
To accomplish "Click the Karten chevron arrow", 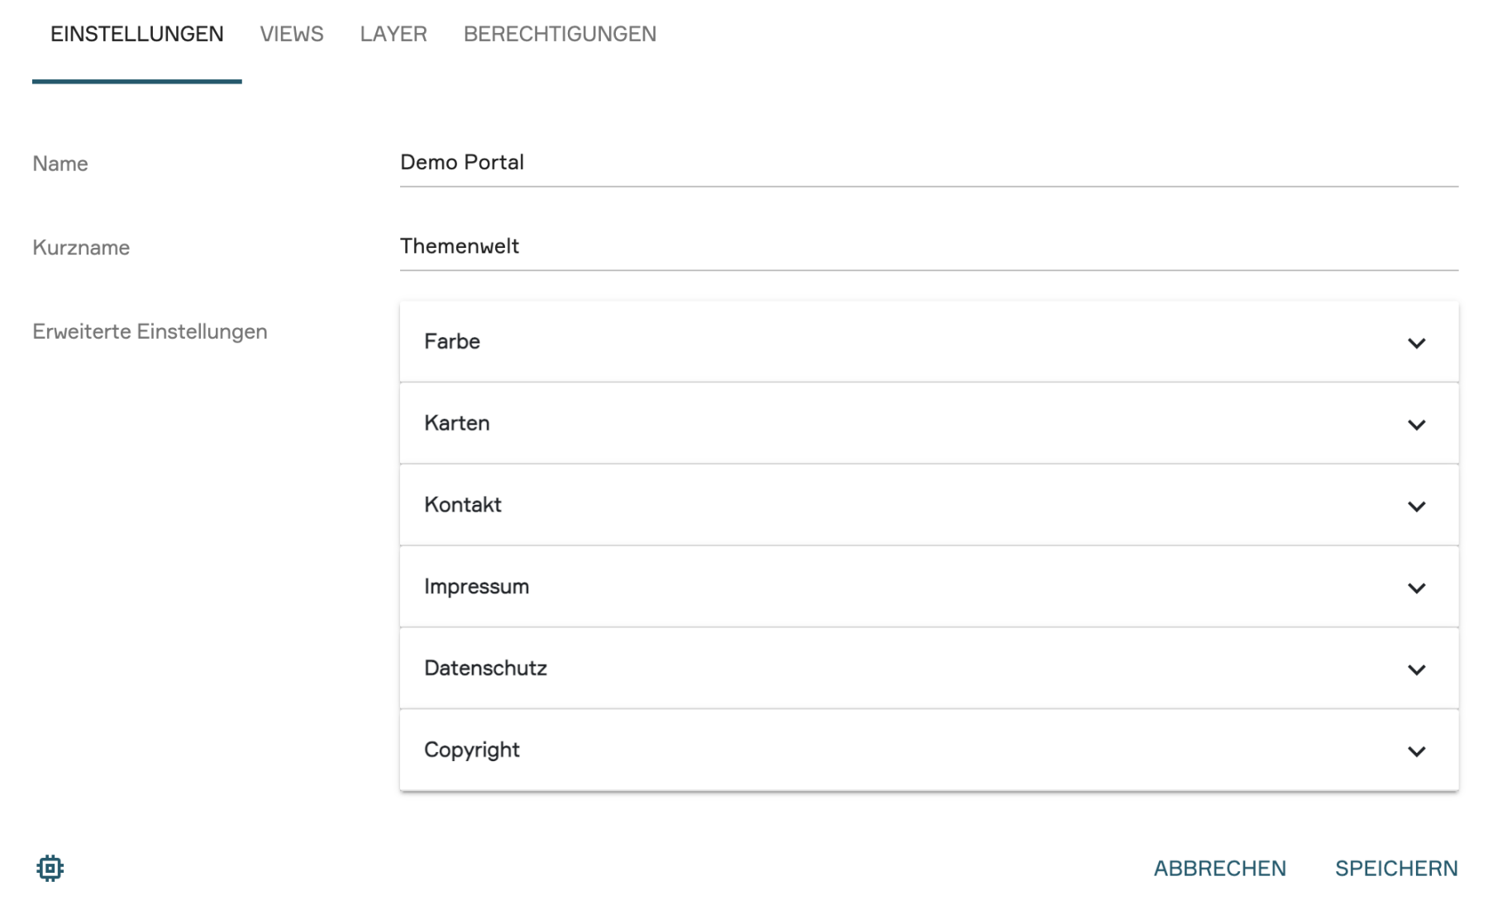I will (x=1416, y=425).
